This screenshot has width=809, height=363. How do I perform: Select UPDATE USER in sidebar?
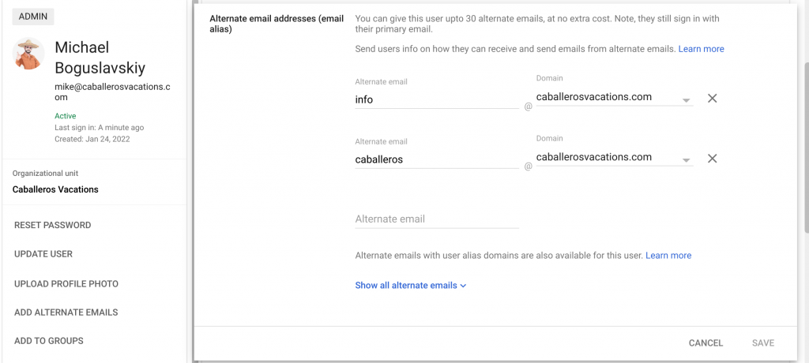pyautogui.click(x=43, y=254)
